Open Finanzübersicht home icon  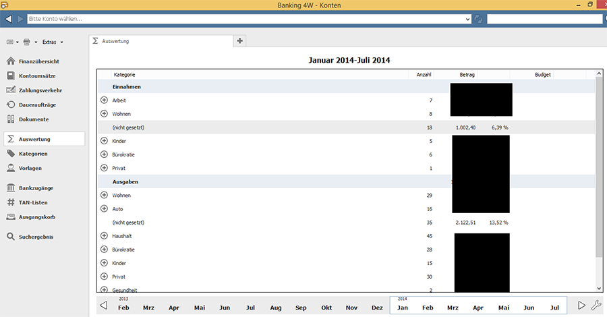click(11, 61)
